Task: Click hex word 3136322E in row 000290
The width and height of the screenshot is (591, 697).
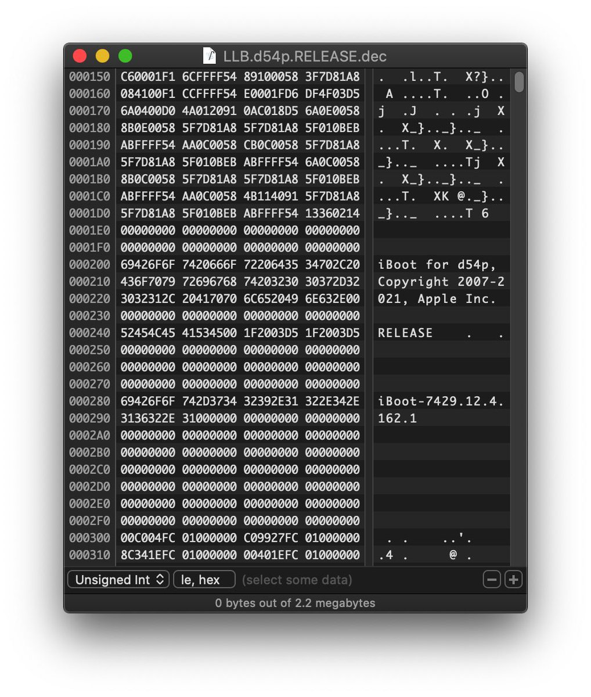Action: (148, 418)
